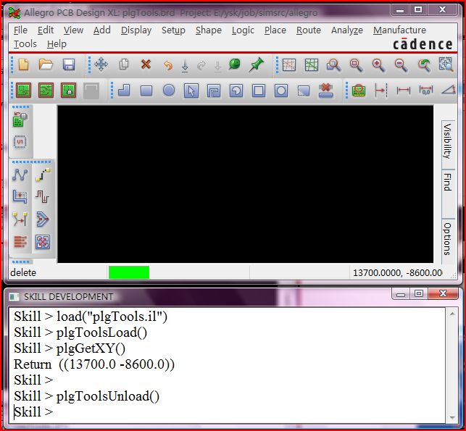This screenshot has width=466, height=431.
Task: Click the coordinates readout 13700.0000, -8600.00
Action: 397,272
